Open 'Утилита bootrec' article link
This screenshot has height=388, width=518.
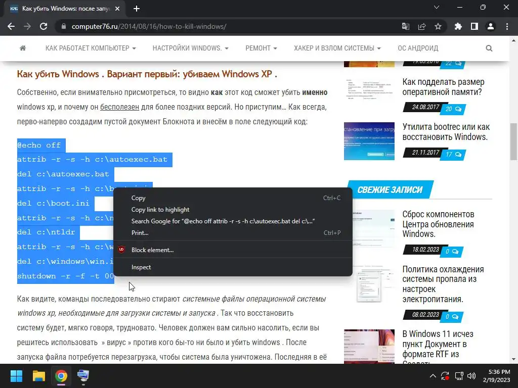[x=446, y=132]
